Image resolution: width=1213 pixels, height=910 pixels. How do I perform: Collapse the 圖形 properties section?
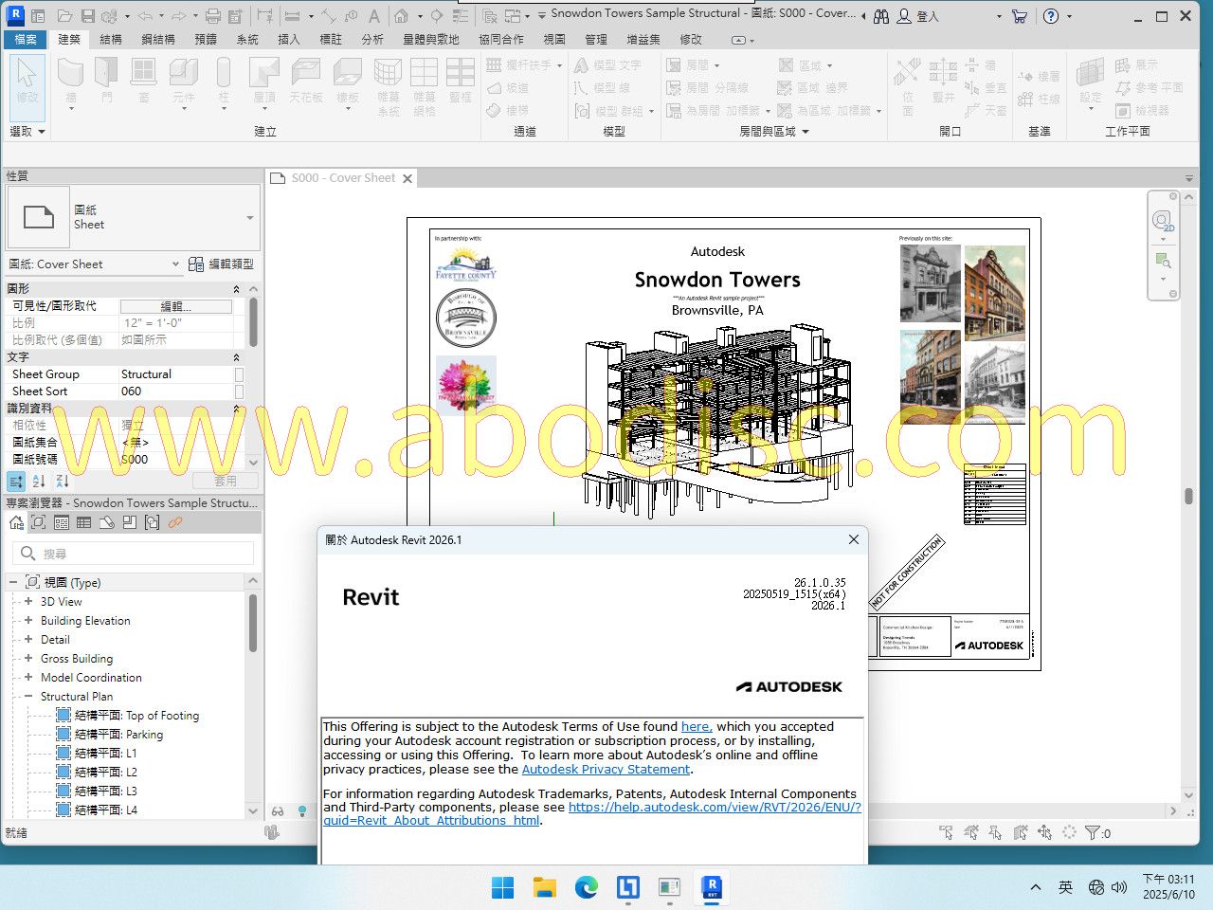[236, 289]
